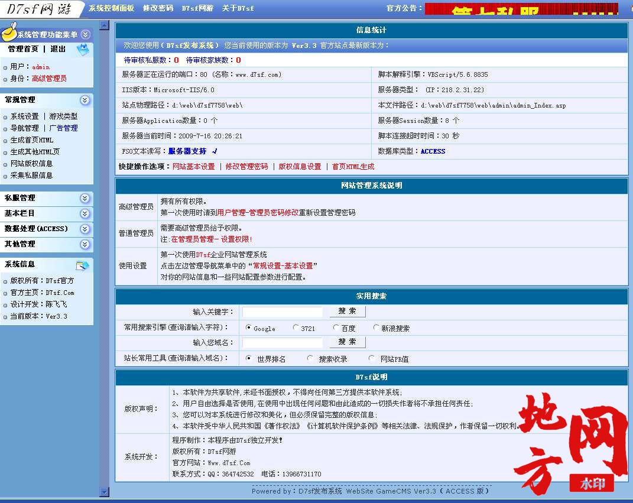Collapse the 常规管理 section
The height and width of the screenshot is (503, 633).
[x=85, y=100]
